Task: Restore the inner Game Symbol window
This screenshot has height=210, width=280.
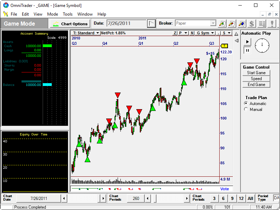Action: [x=270, y=14]
